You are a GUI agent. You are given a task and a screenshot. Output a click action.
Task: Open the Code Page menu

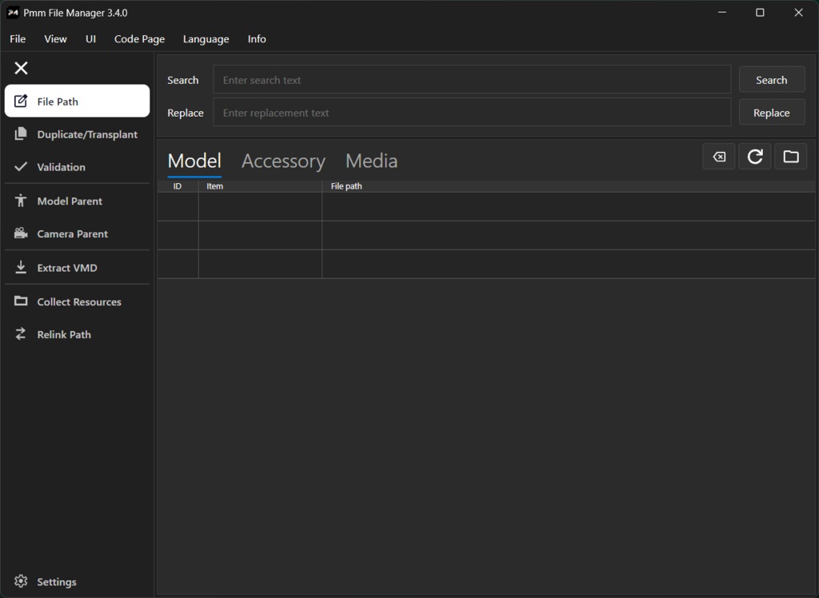click(x=139, y=39)
